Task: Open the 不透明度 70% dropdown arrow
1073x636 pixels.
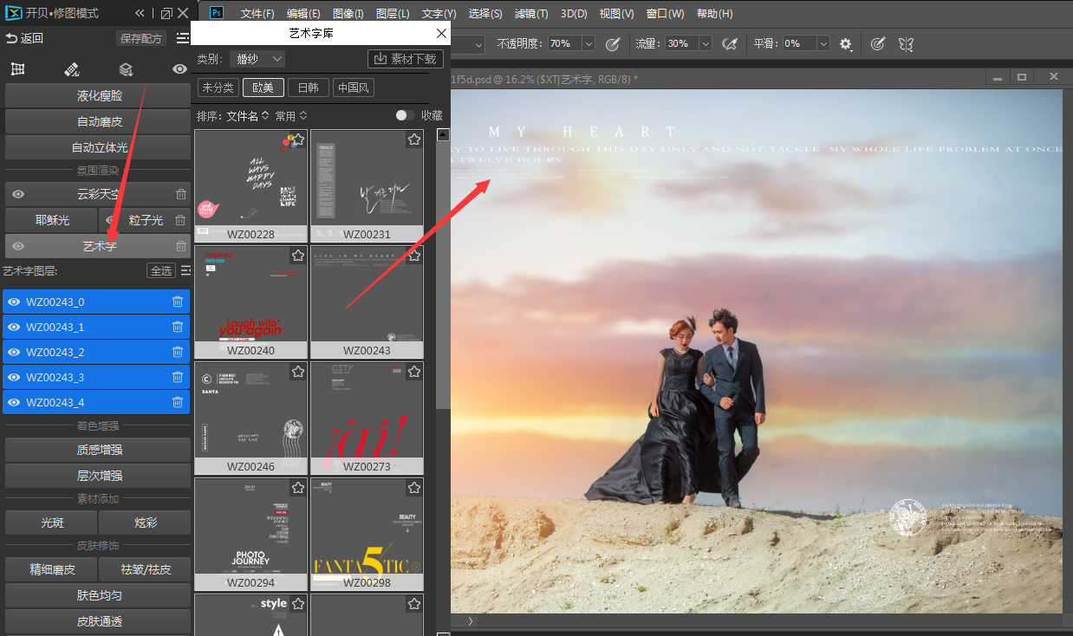Action: pyautogui.click(x=589, y=43)
